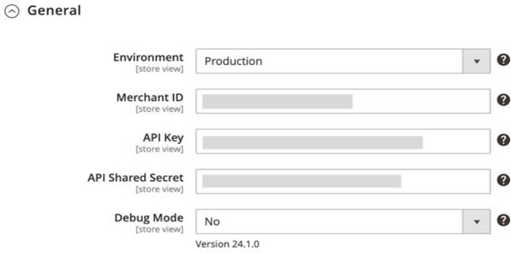Focus the Merchant ID input field
Image resolution: width=511 pixels, height=253 pixels.
pos(343,101)
